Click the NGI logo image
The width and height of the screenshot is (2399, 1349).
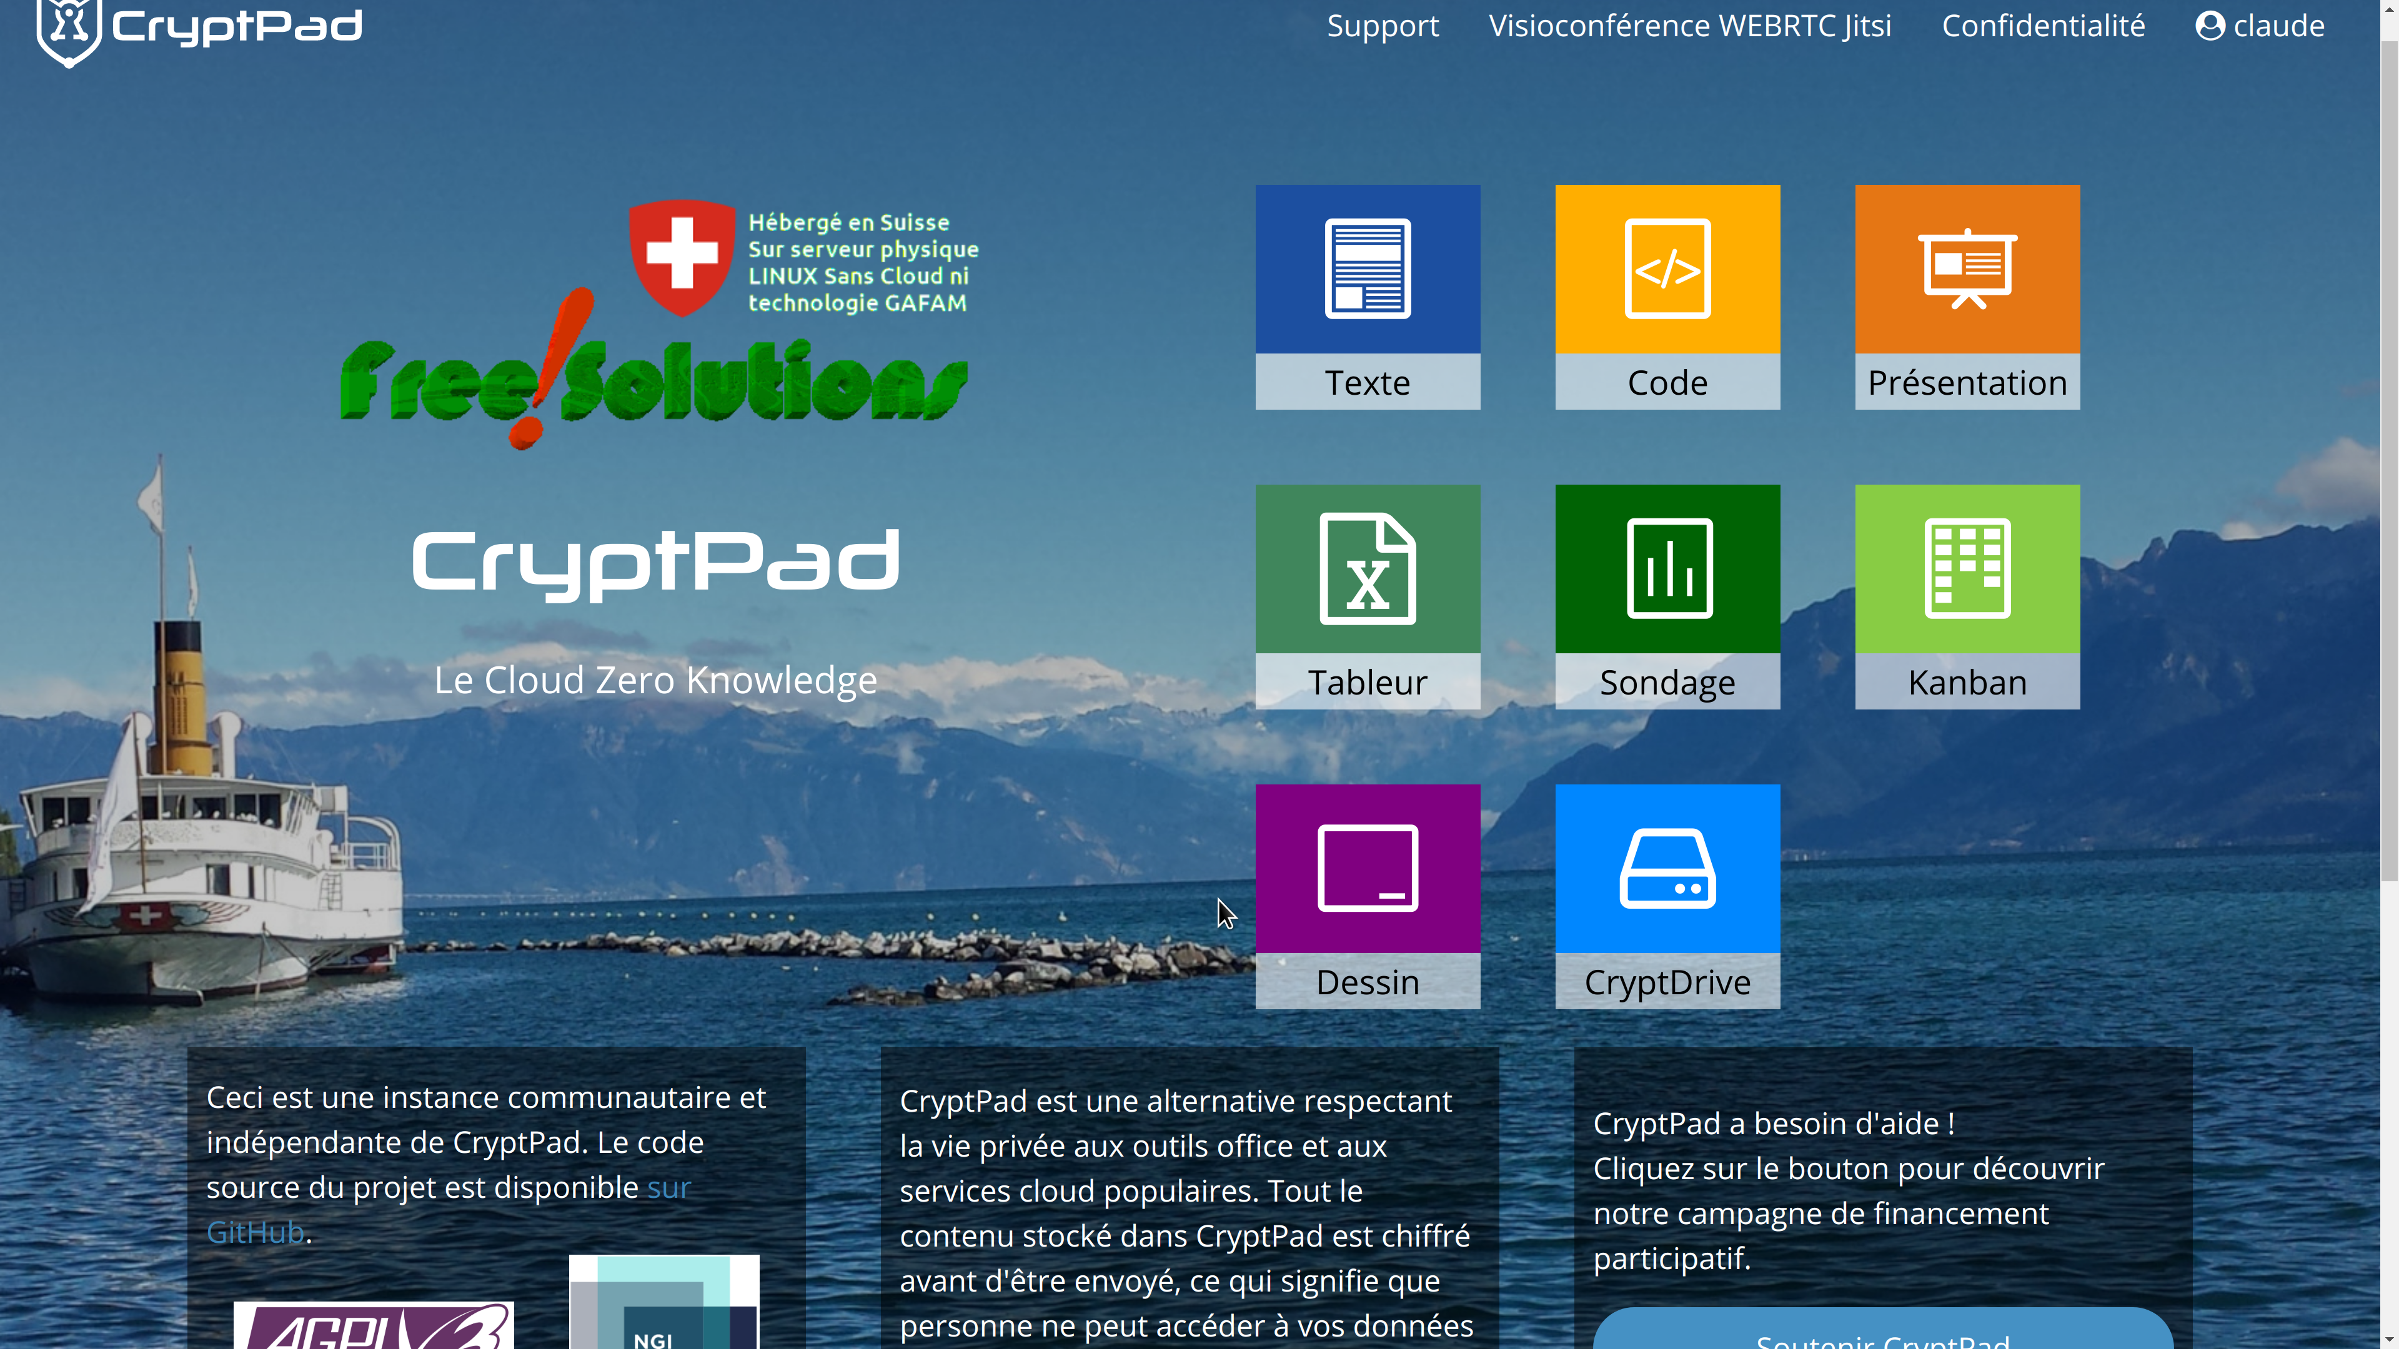pos(664,1302)
